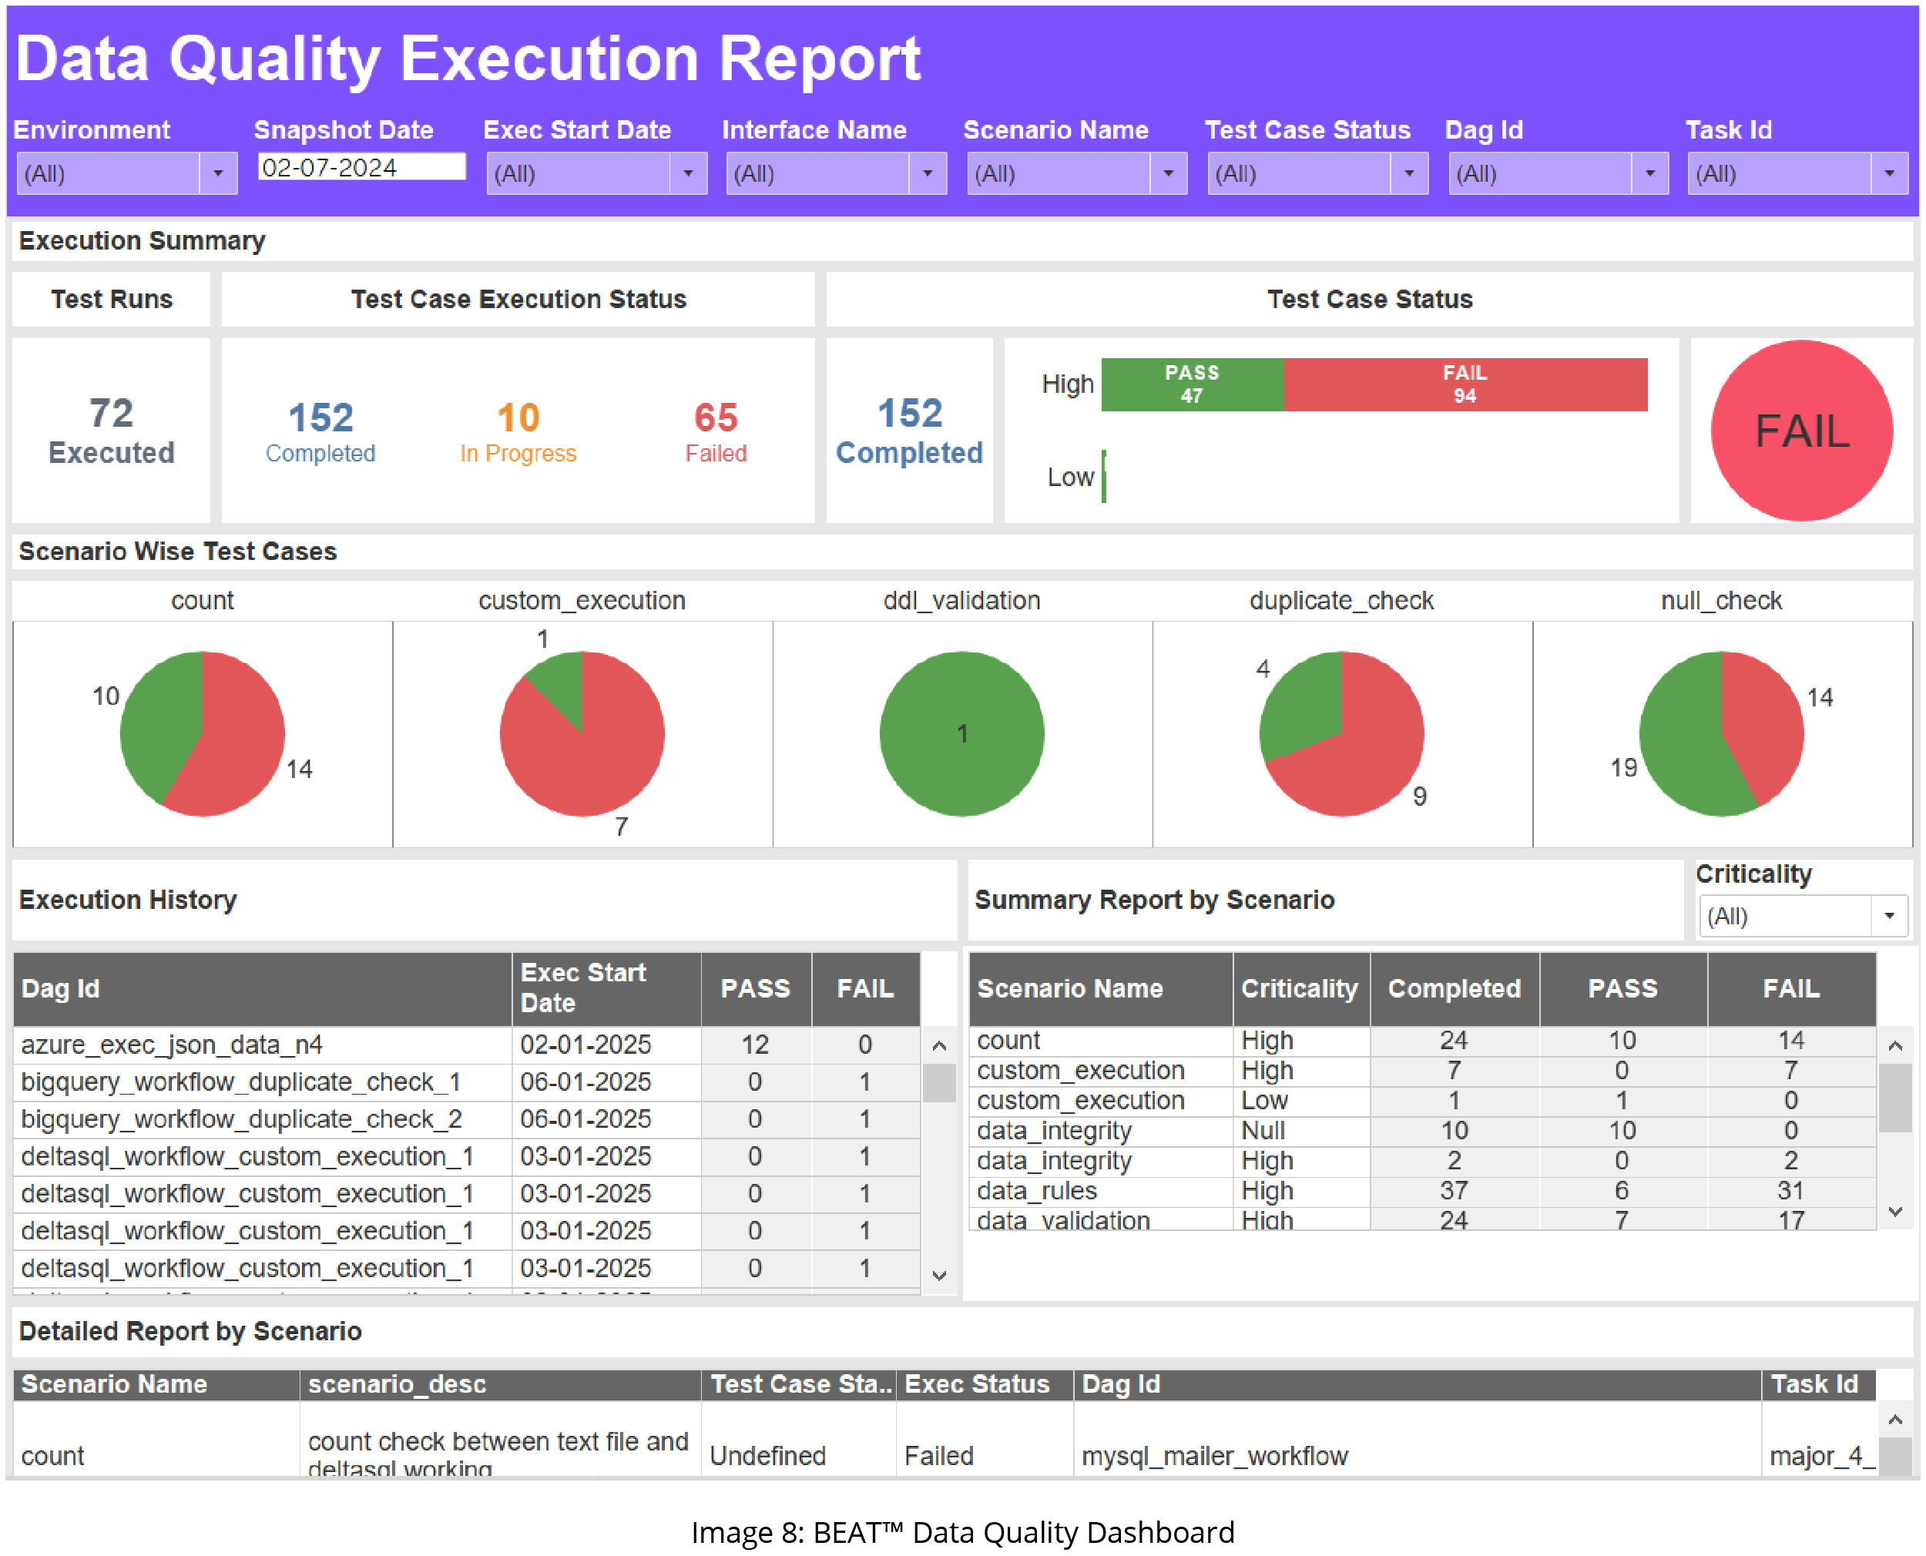Click the big red FAIL circle indicator
Viewport: 1926px width, 1556px height.
pos(1801,431)
